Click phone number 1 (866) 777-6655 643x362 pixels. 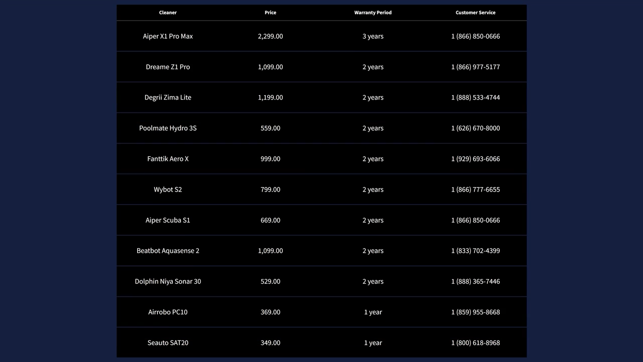pyautogui.click(x=475, y=190)
